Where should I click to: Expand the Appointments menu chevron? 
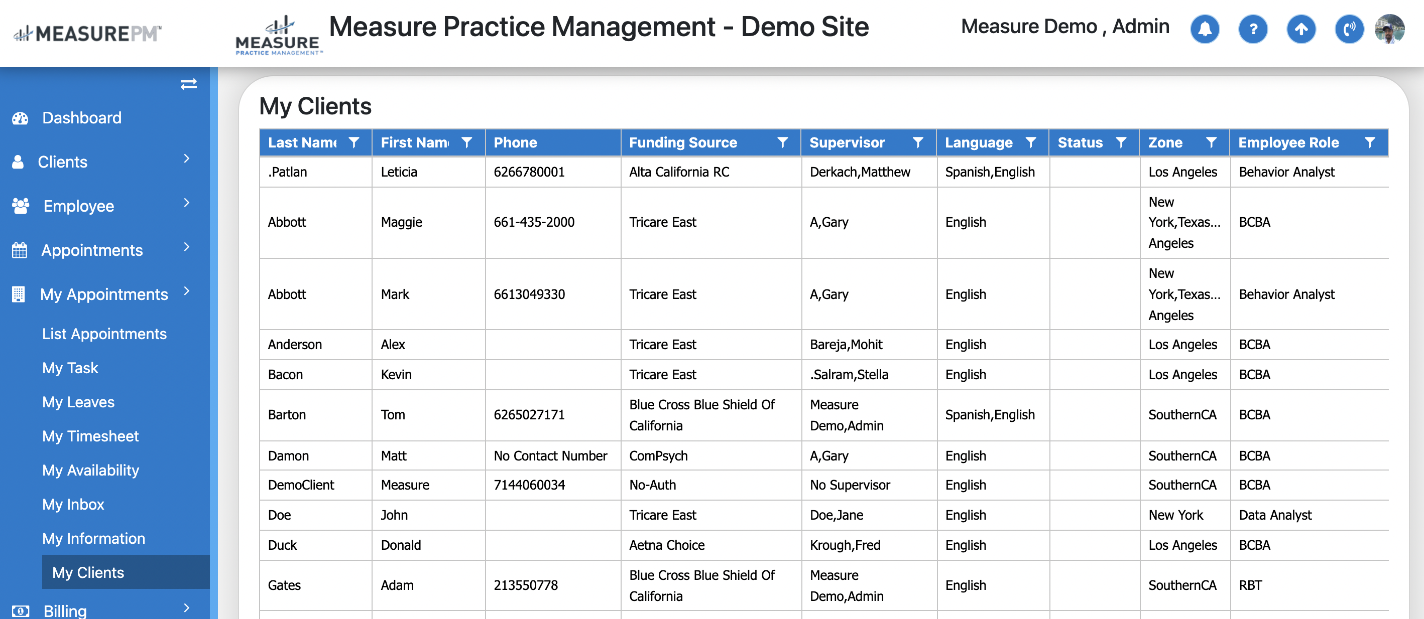186,247
